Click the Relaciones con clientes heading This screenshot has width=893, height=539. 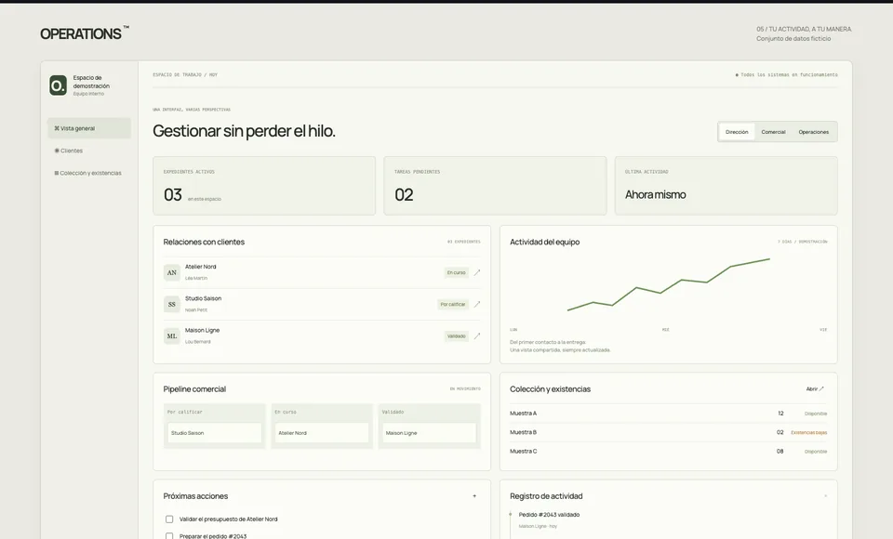[x=204, y=242]
